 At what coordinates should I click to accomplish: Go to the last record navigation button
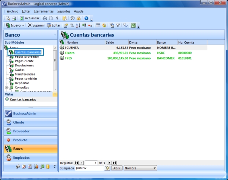pos(115,163)
